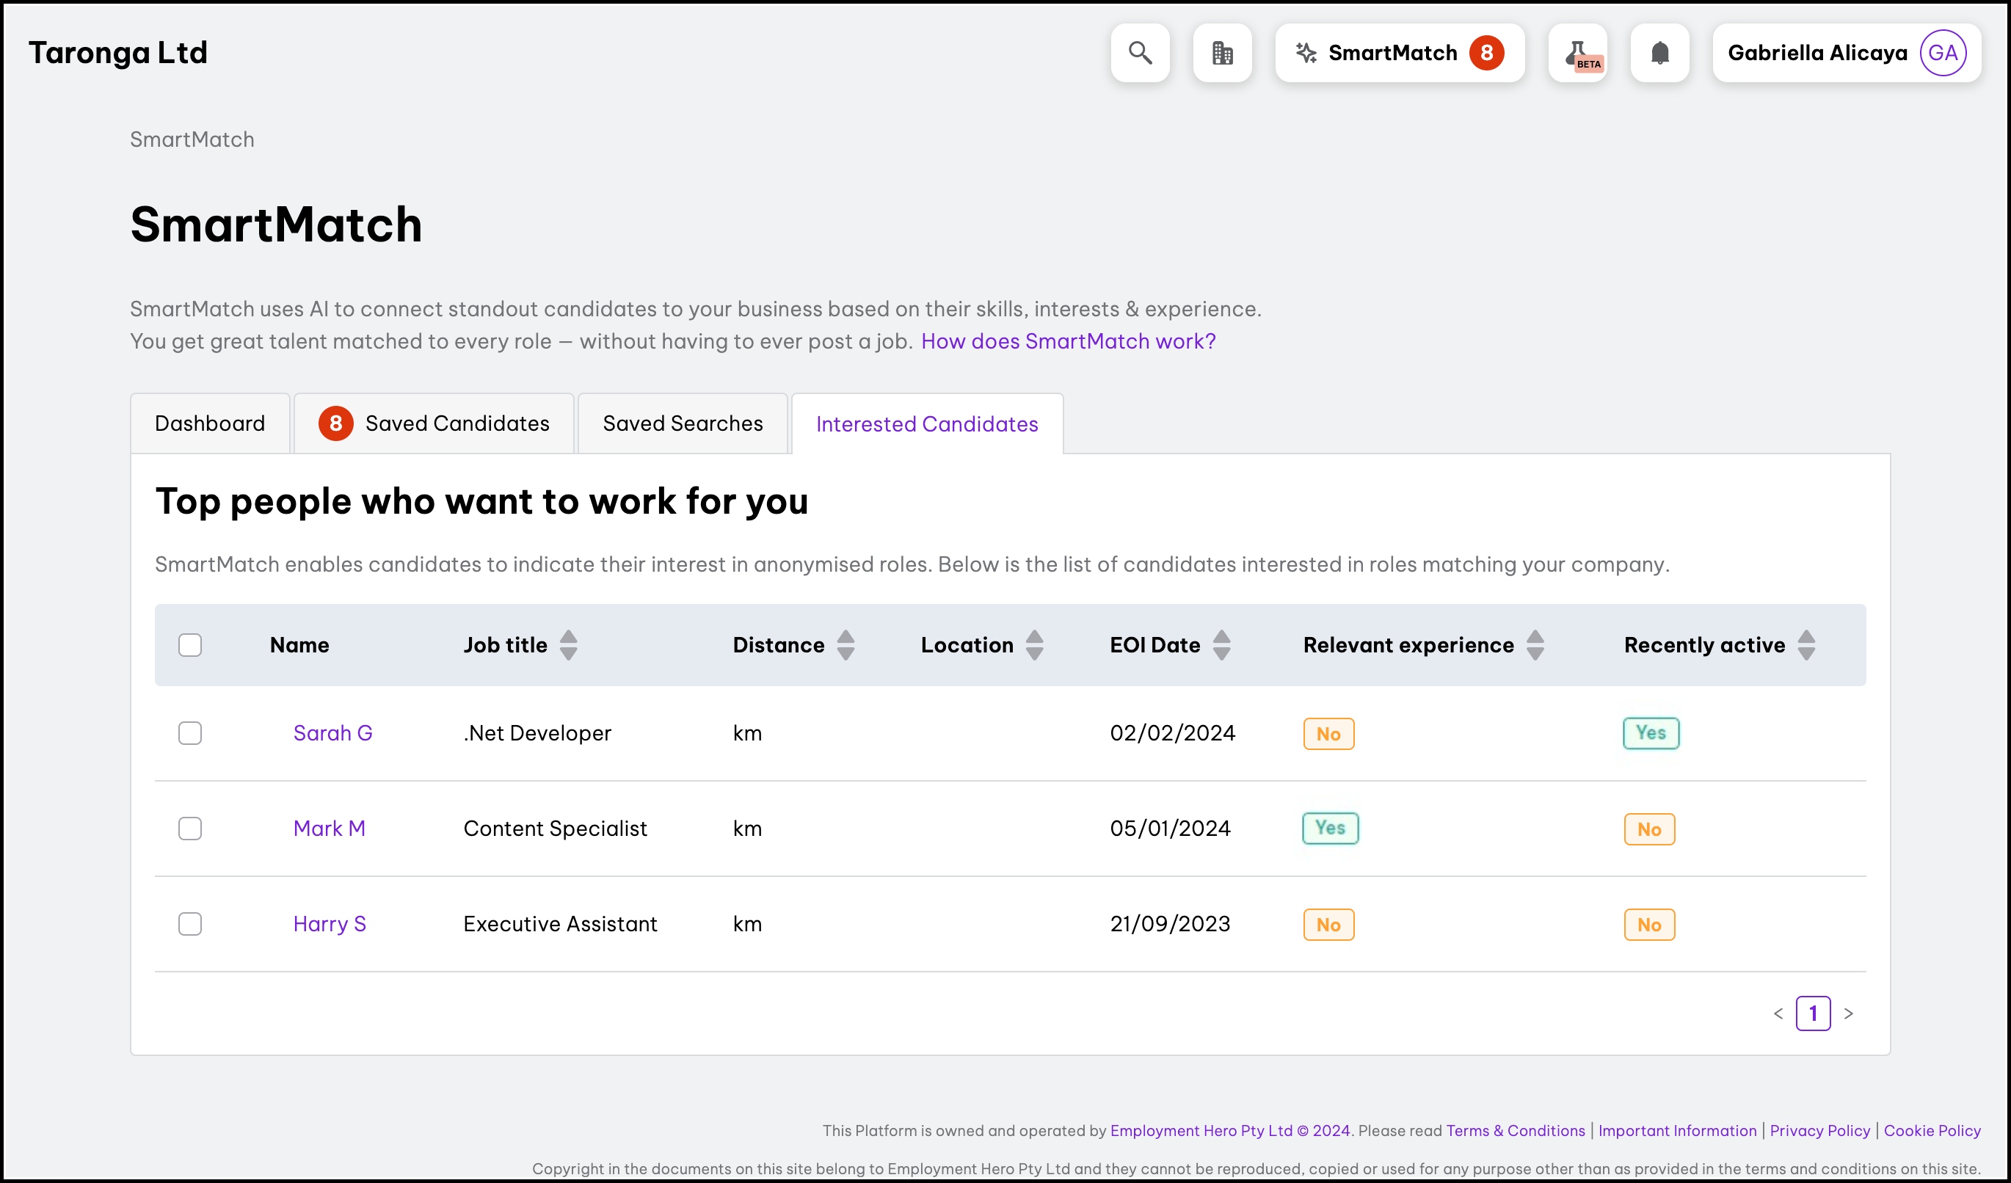Go to the next results page arrow
The height and width of the screenshot is (1183, 2011).
(1848, 1013)
